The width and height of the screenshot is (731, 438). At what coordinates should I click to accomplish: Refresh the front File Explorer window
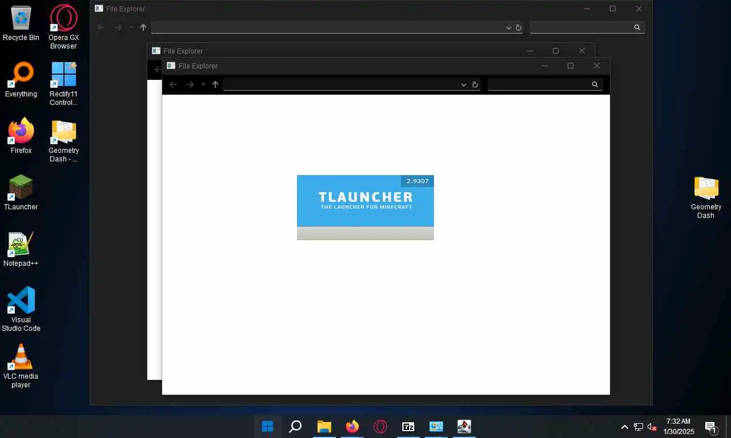tap(475, 84)
